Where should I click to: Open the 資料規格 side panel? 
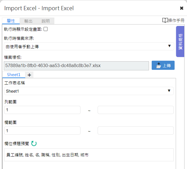point(180,42)
